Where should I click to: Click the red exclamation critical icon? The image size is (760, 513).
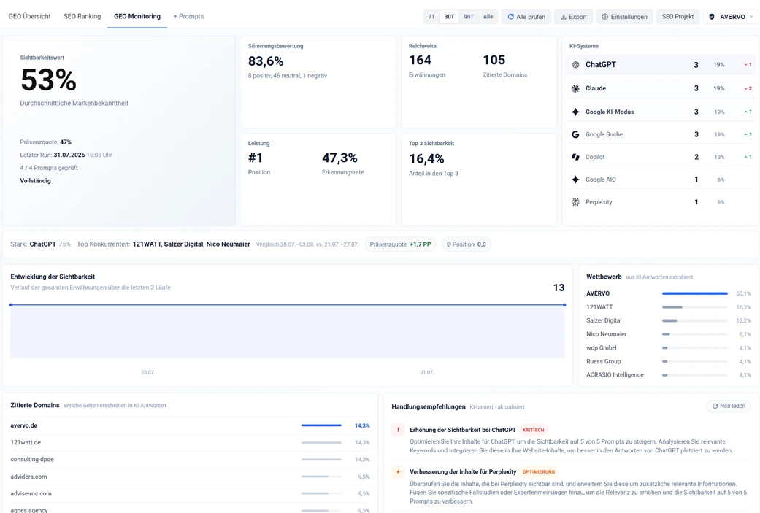(398, 430)
